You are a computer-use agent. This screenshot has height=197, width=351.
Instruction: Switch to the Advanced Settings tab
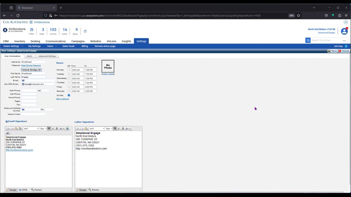pos(47,56)
